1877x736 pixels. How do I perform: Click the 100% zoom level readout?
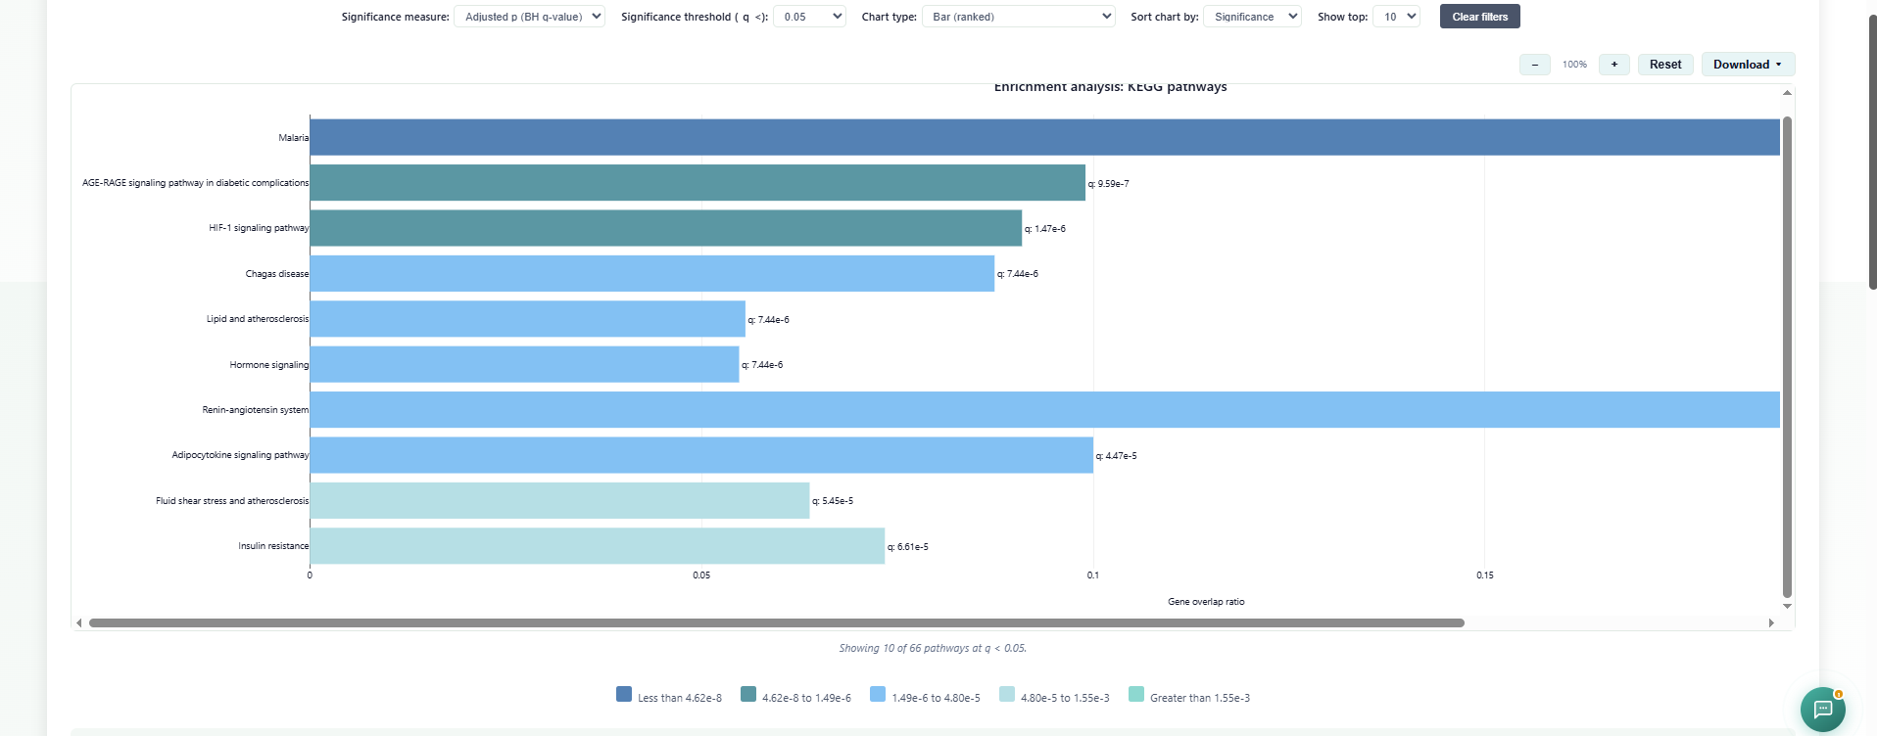[x=1574, y=65]
